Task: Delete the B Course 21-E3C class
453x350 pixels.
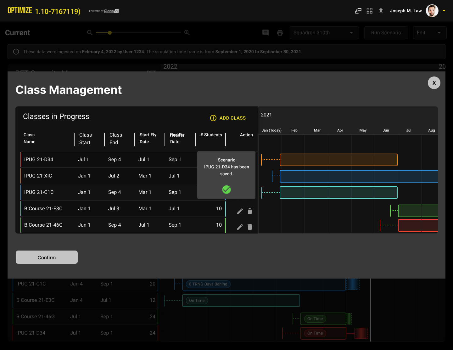Action: (250, 211)
